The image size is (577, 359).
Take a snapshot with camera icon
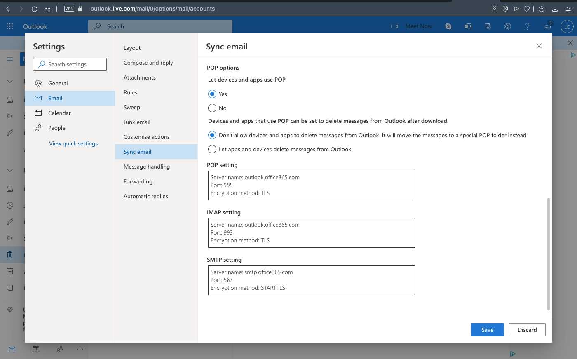(494, 9)
